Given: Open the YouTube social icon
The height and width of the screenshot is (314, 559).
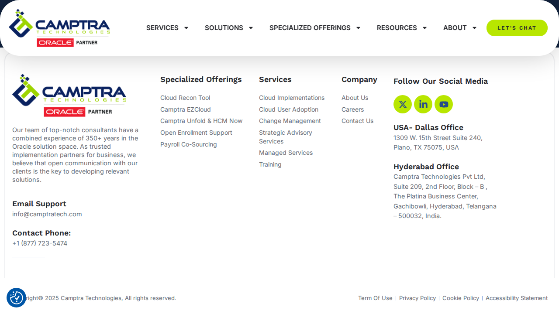Looking at the screenshot, I should pyautogui.click(x=444, y=104).
